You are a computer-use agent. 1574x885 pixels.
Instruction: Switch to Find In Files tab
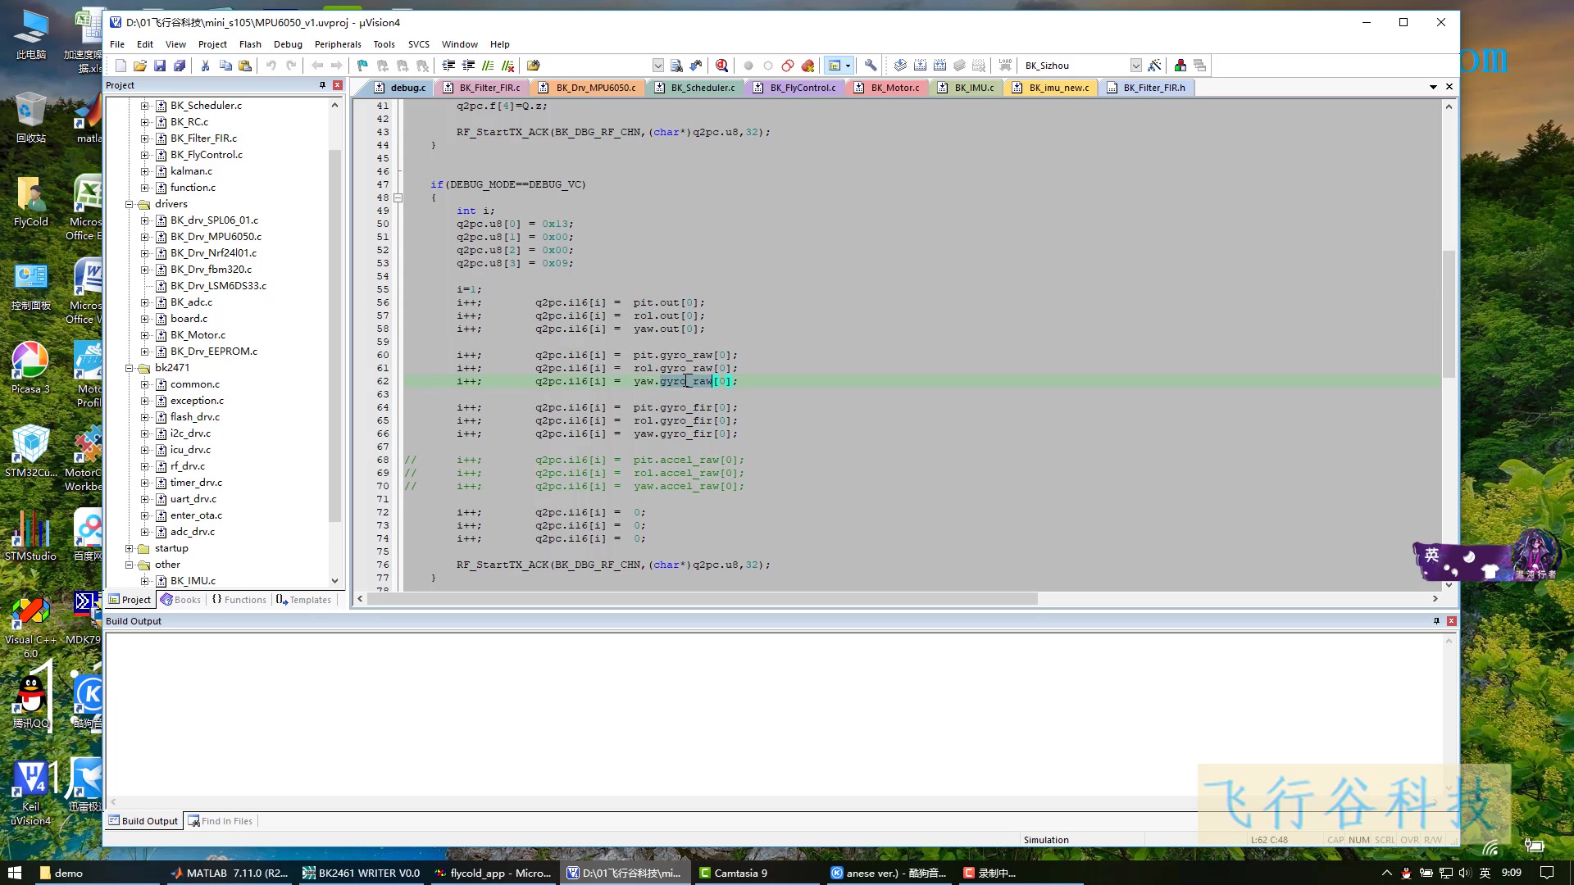[x=226, y=821]
